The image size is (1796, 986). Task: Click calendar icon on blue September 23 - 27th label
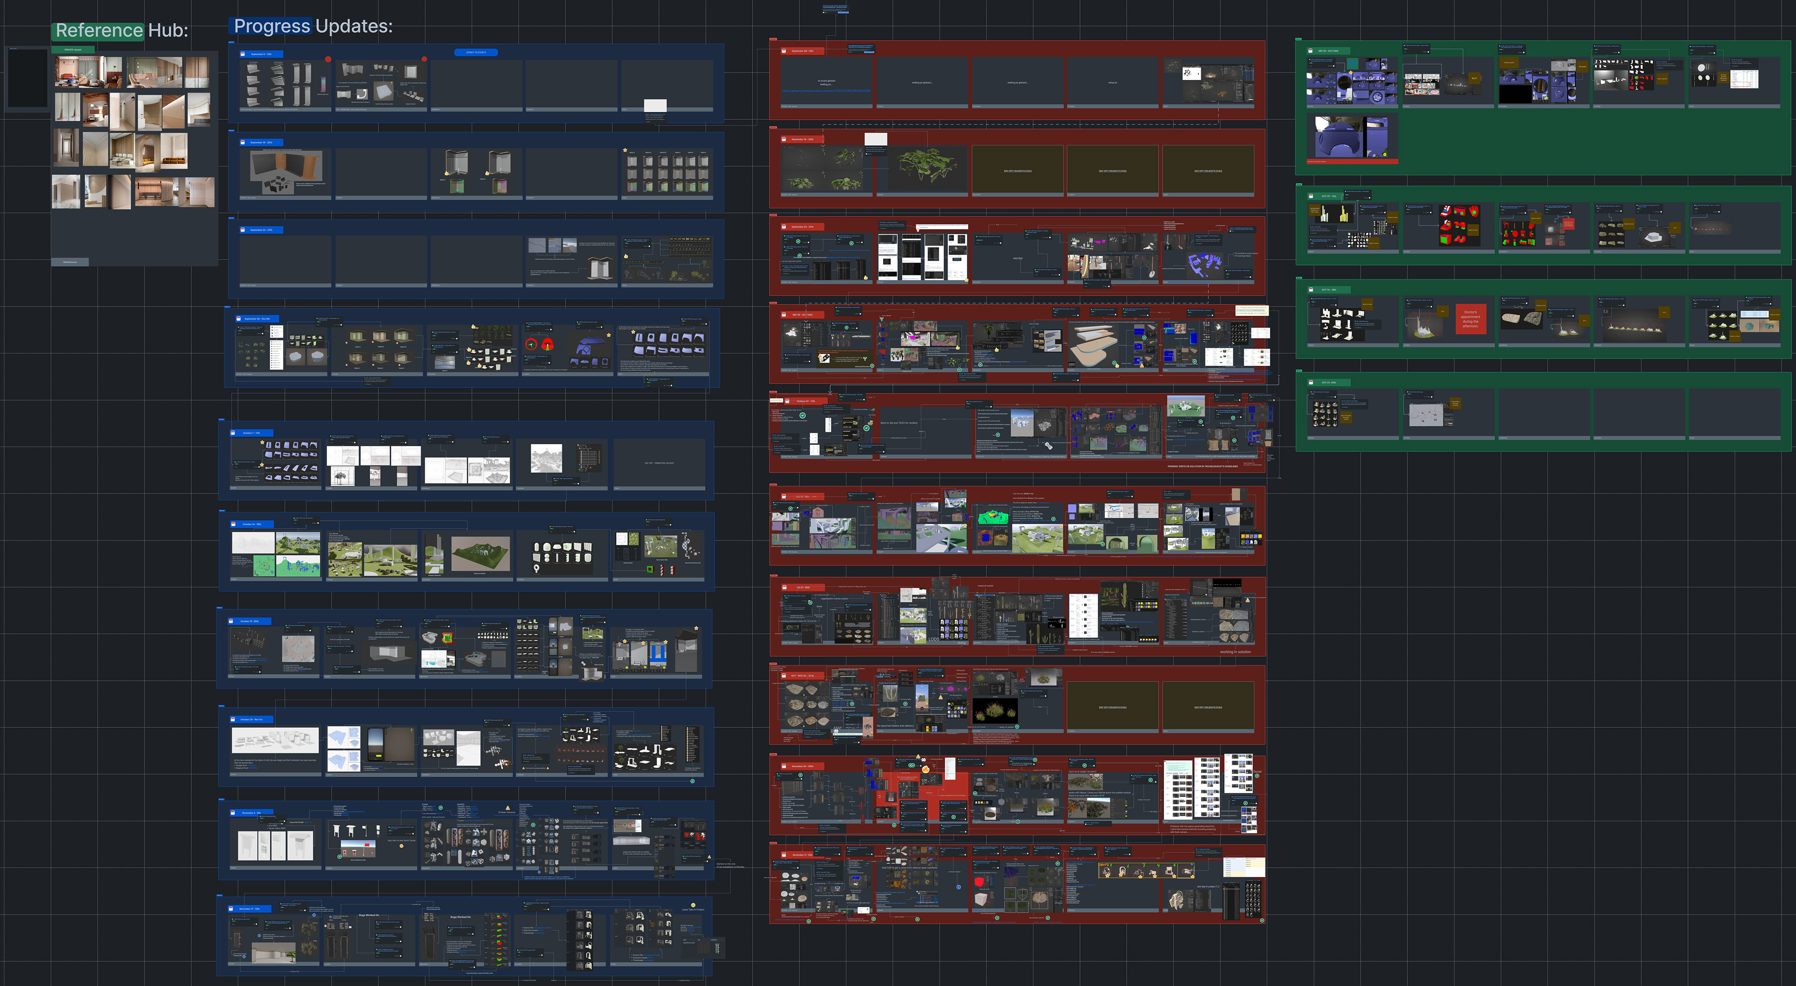(243, 229)
